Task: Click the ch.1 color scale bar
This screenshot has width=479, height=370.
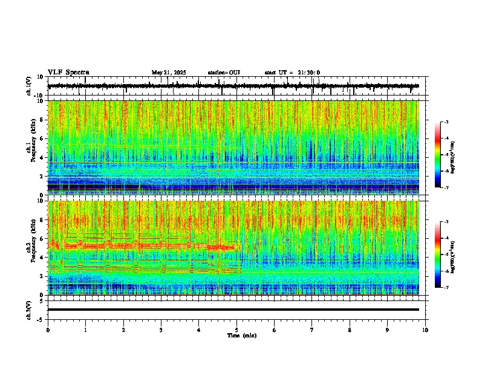Action: 438,155
